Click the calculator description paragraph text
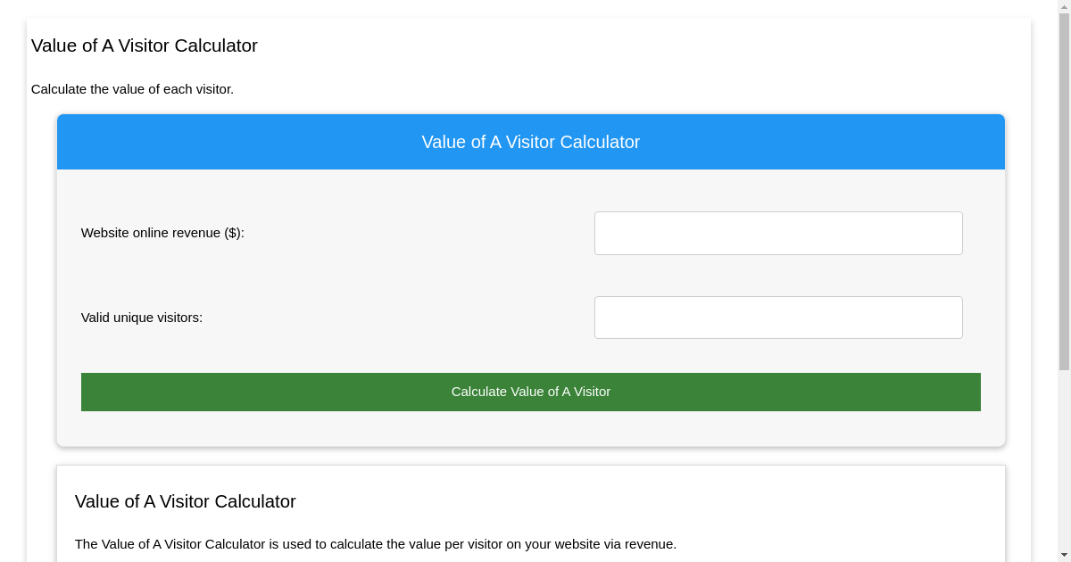1071x562 pixels. [376, 544]
